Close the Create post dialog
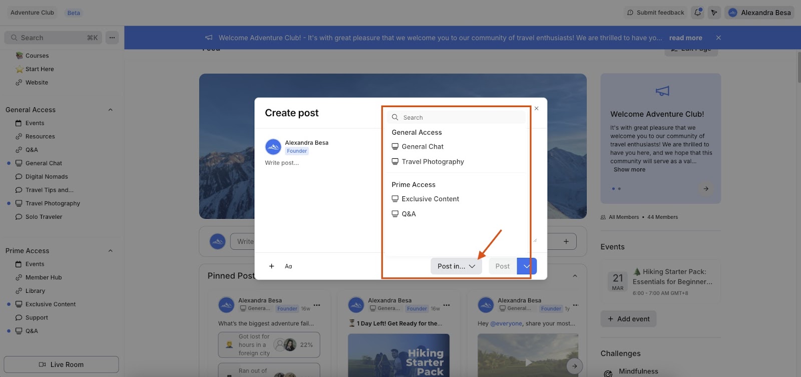This screenshot has height=377, width=801. pyautogui.click(x=537, y=108)
